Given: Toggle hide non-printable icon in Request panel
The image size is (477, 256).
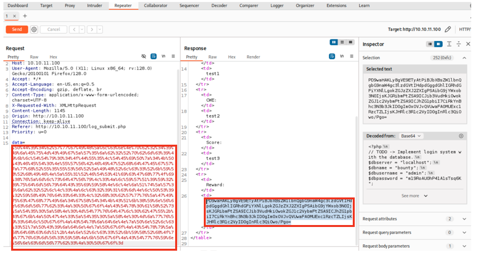Looking at the screenshot, I should coord(144,57).
